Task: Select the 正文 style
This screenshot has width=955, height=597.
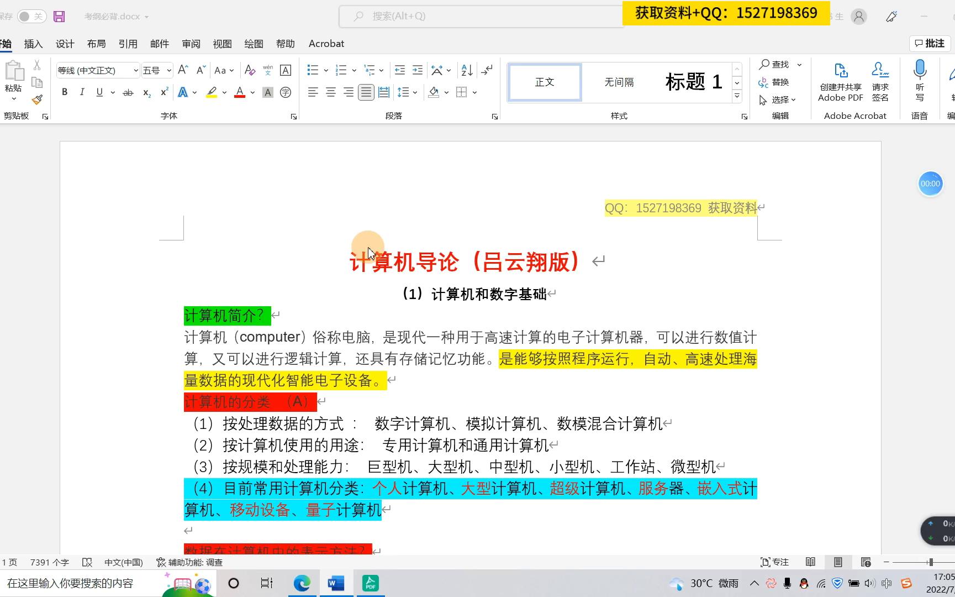Action: [x=545, y=82]
